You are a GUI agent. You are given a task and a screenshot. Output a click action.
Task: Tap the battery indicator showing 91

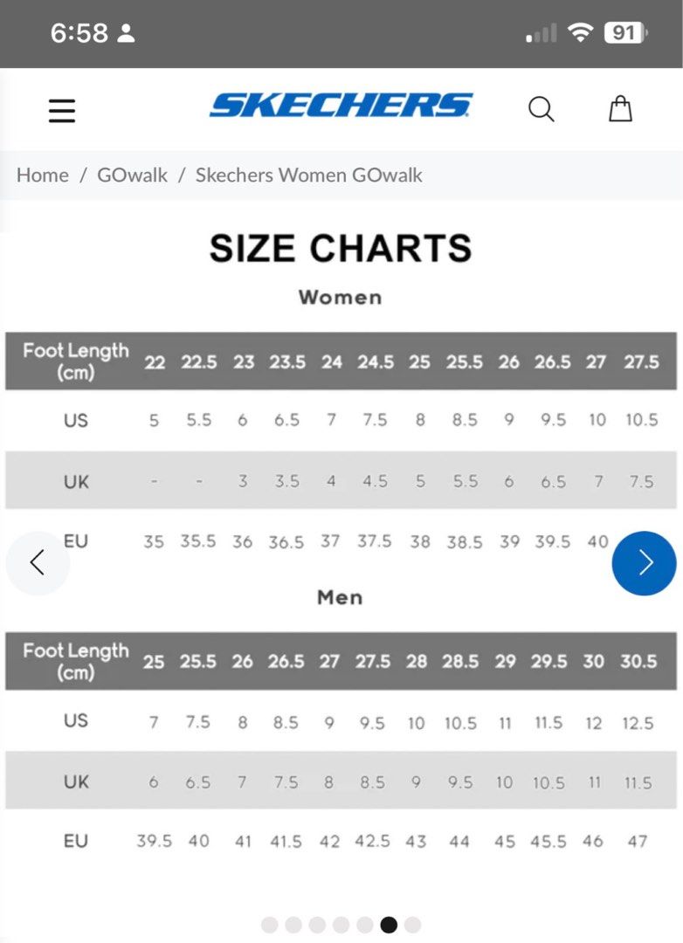pyautogui.click(x=626, y=32)
